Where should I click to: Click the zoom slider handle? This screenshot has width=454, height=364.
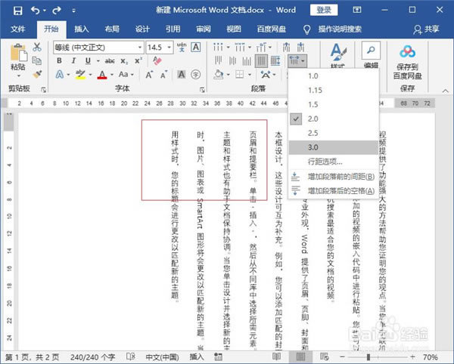(x=368, y=357)
